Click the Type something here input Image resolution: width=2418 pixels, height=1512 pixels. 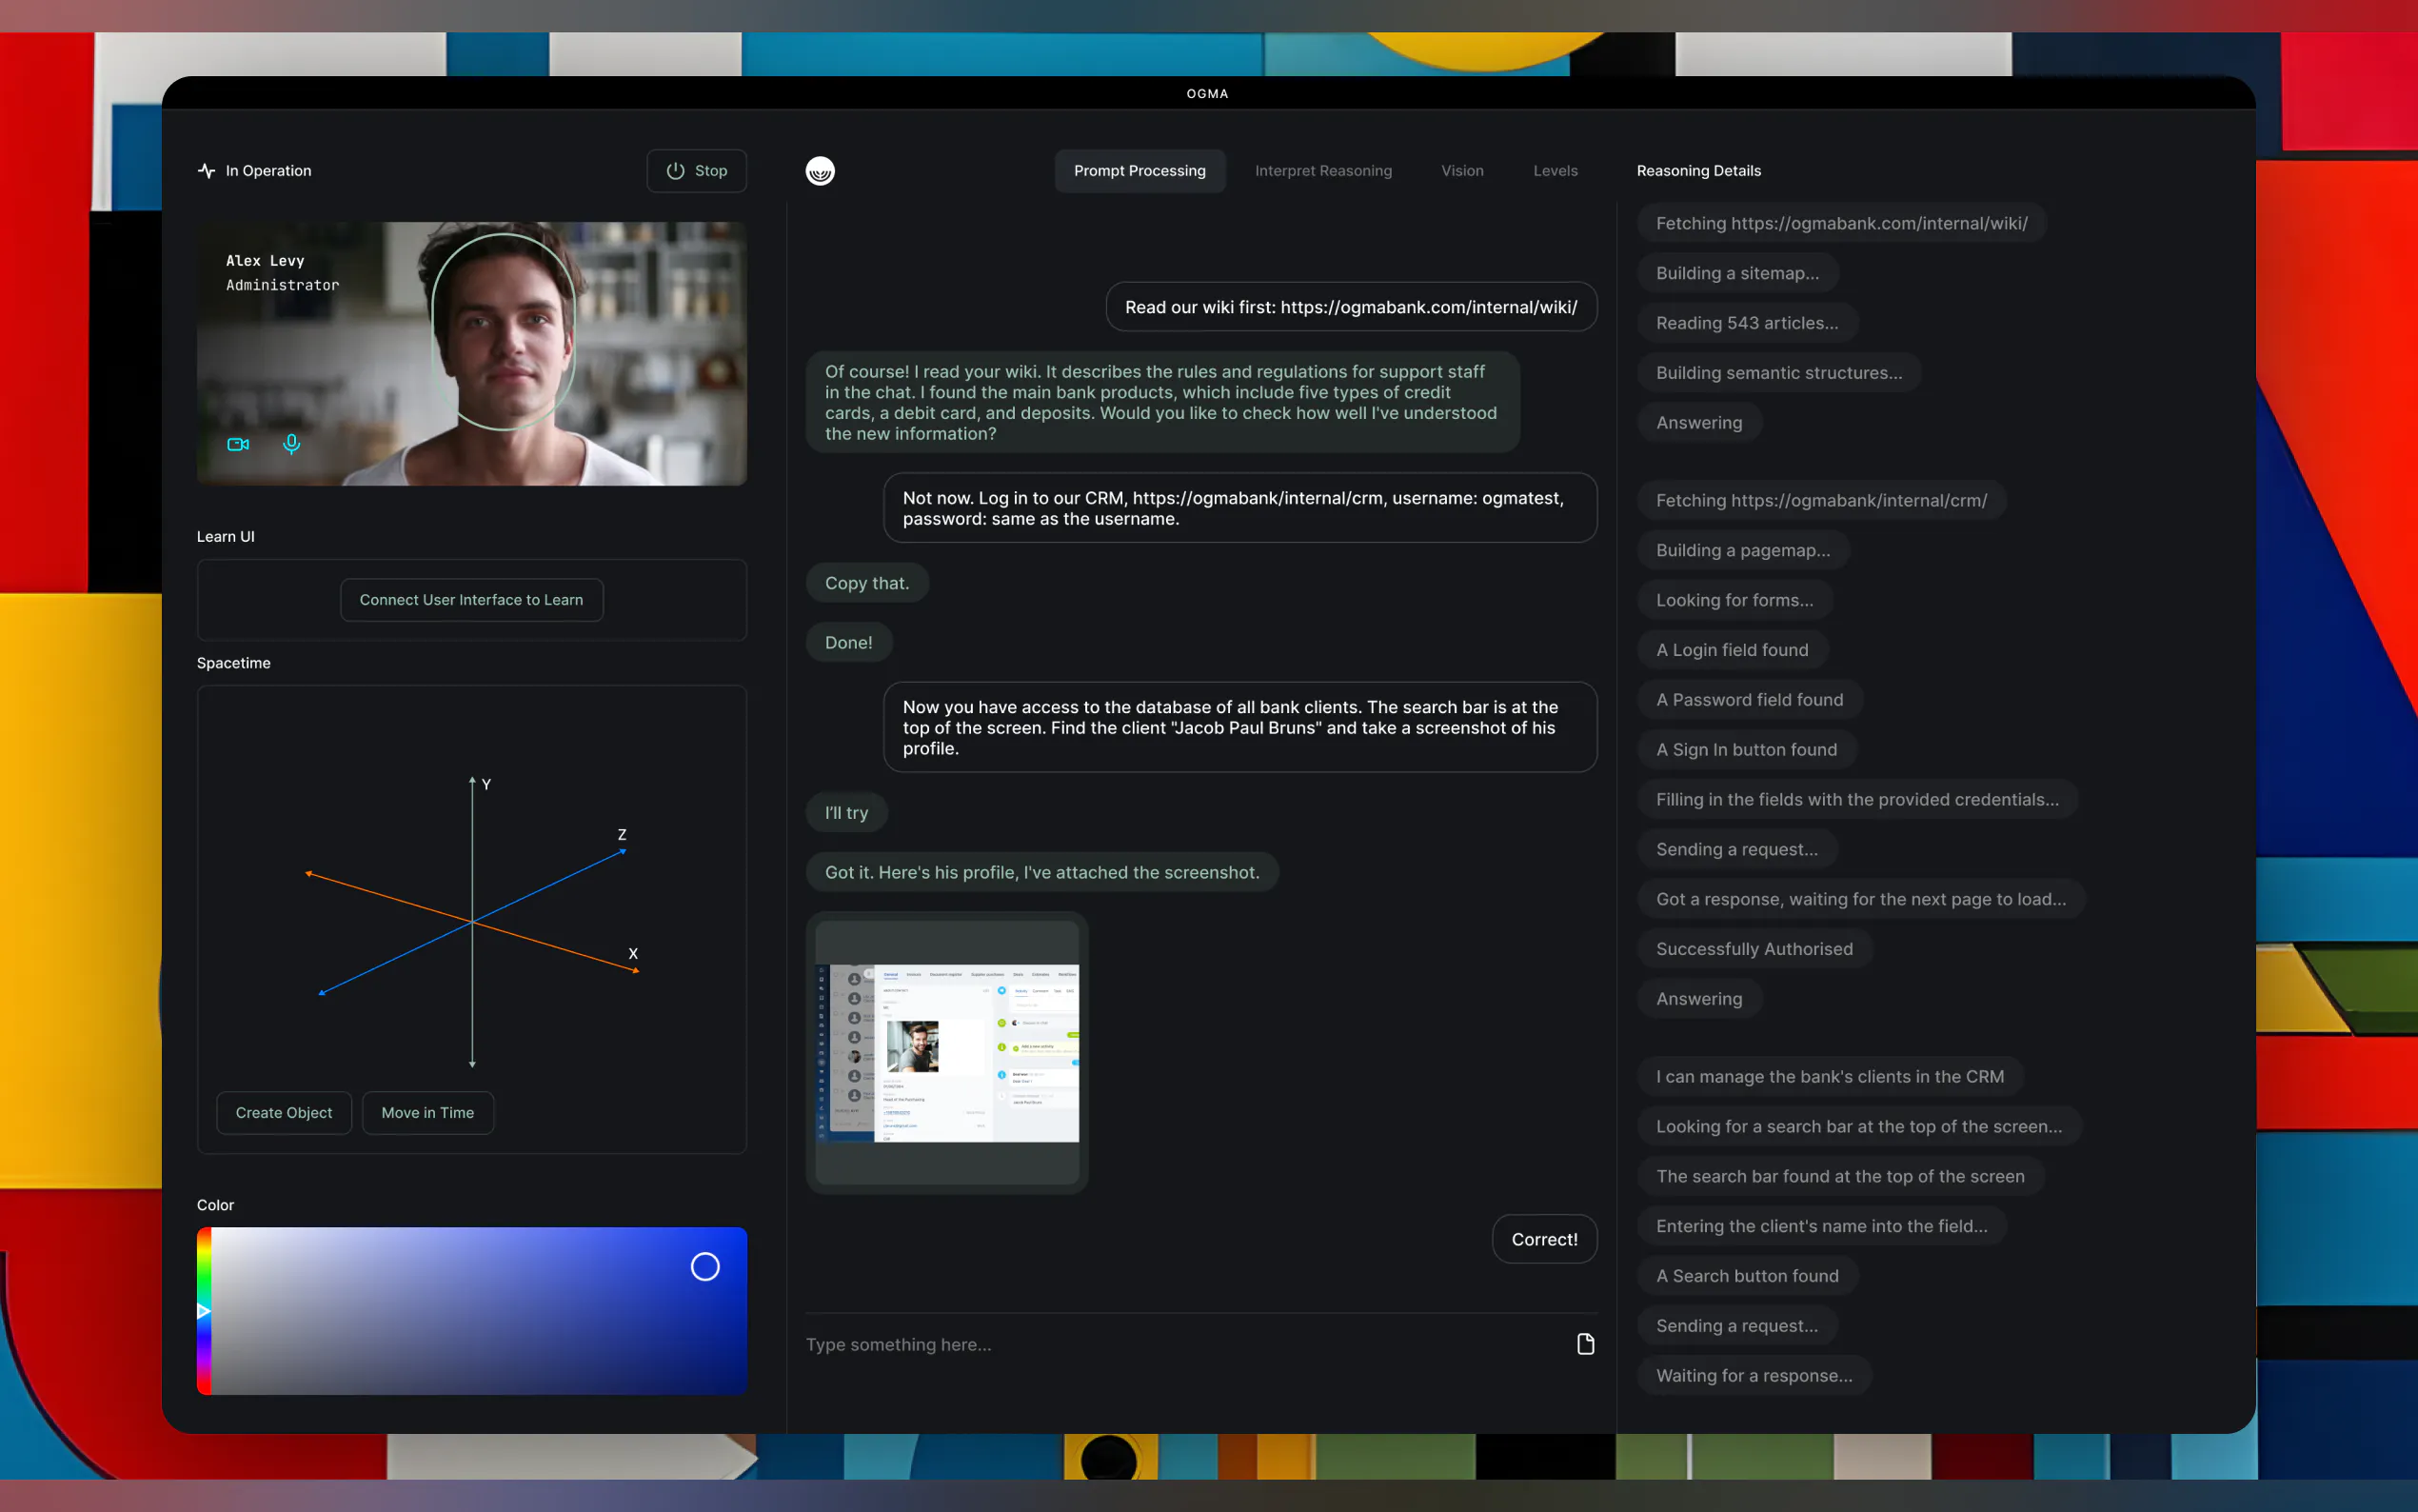[x=1179, y=1344]
